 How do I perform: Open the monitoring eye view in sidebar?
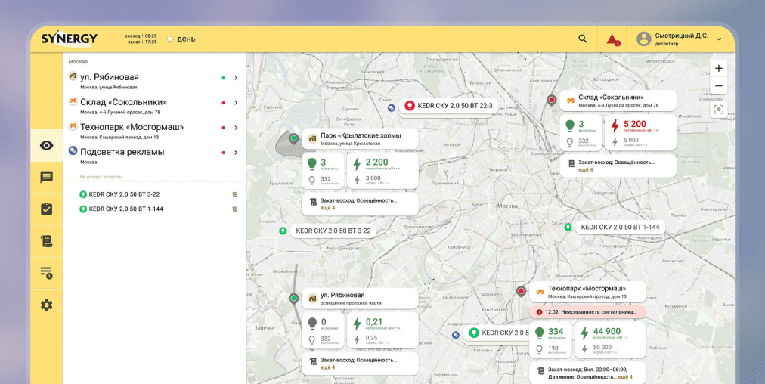(x=46, y=145)
